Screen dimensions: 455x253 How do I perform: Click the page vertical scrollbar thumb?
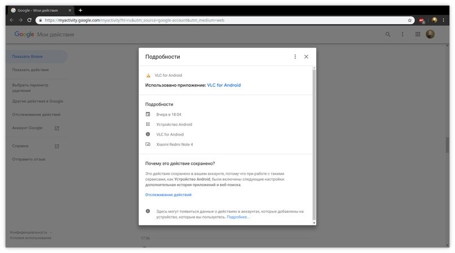point(447,145)
